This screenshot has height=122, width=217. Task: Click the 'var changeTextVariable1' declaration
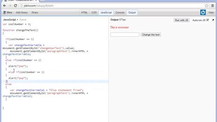click(x=27, y=90)
